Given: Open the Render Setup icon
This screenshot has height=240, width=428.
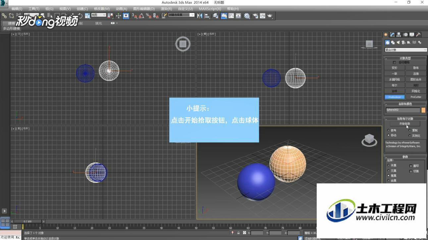Looking at the screenshot, I should click(x=255, y=16).
